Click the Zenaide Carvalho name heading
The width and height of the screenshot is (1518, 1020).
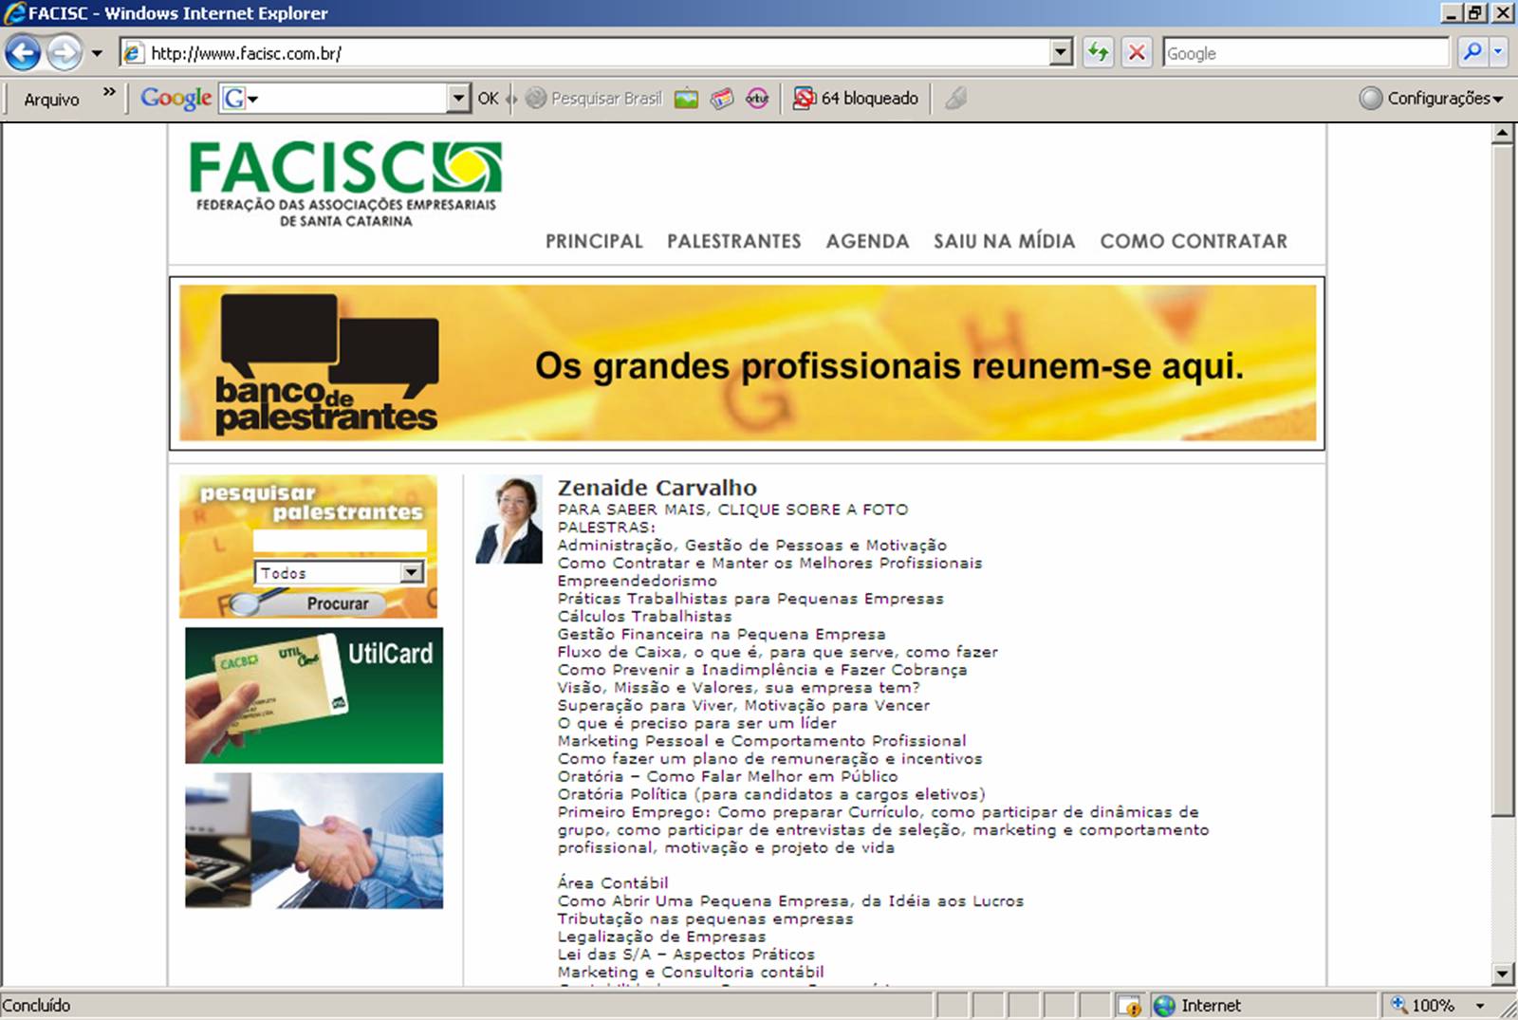coord(657,488)
